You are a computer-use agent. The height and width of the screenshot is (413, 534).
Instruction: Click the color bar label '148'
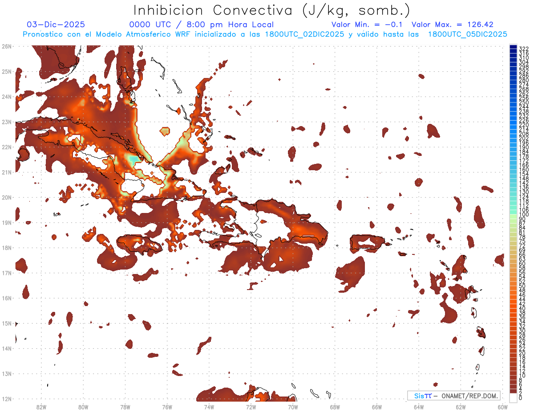tap(524, 179)
